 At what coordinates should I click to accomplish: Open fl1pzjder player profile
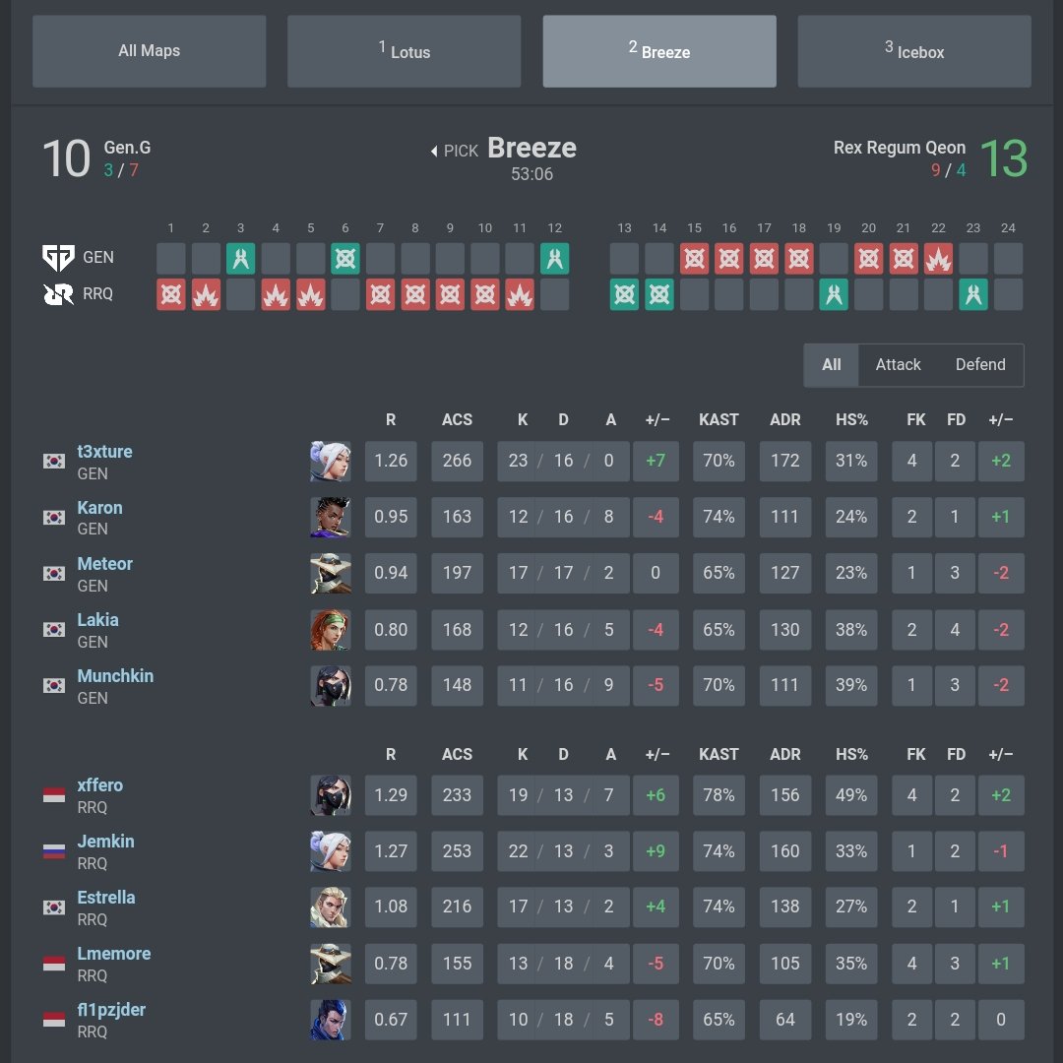(x=111, y=1010)
